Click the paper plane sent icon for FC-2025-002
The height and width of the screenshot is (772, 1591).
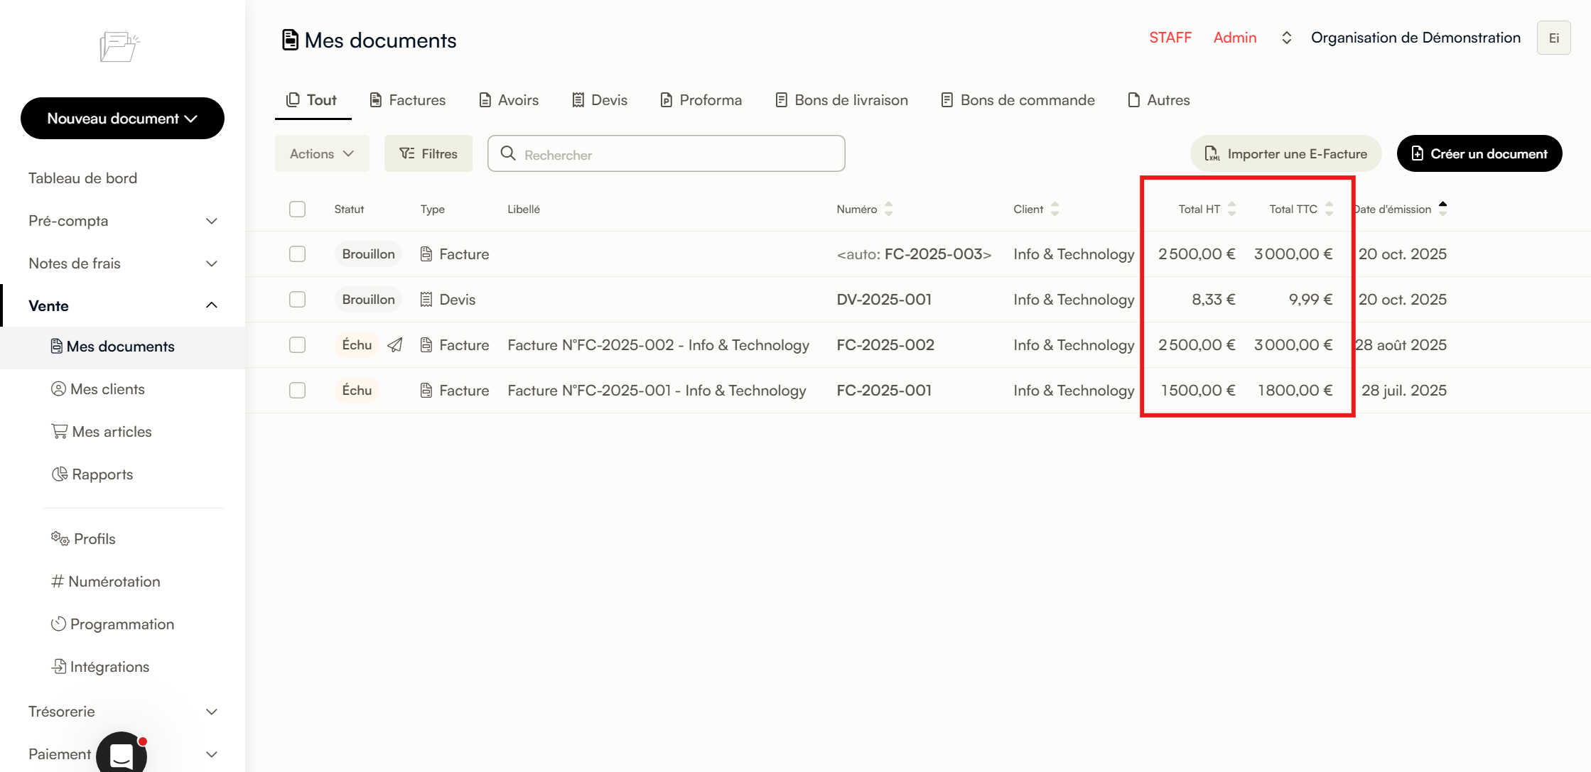point(395,345)
